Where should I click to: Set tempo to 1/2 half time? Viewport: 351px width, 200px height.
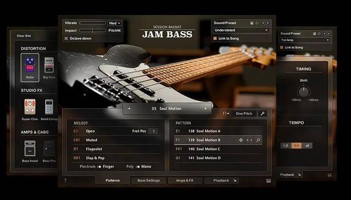(286, 145)
